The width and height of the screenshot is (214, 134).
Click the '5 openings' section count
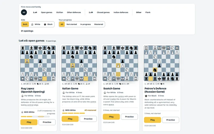[x=51, y=41]
